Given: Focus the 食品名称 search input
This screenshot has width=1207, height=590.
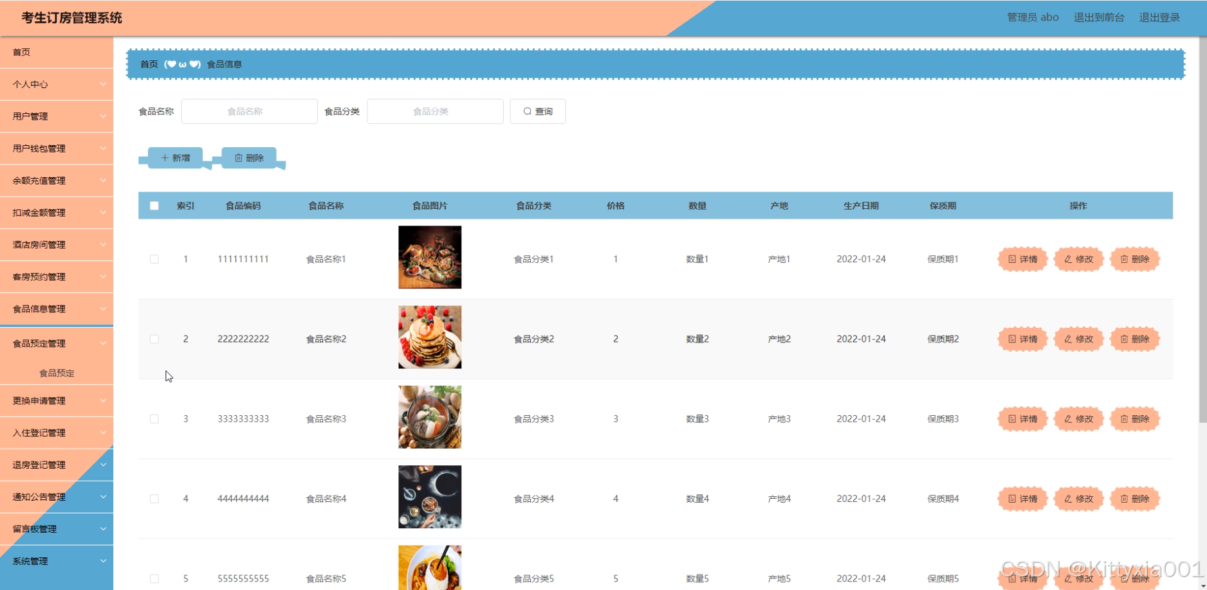Looking at the screenshot, I should pyautogui.click(x=250, y=111).
